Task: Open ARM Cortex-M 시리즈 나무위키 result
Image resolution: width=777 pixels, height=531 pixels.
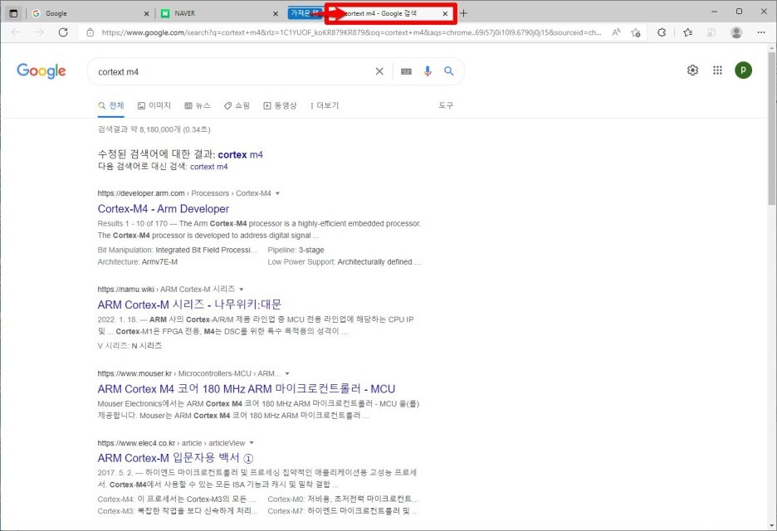Action: 189,304
